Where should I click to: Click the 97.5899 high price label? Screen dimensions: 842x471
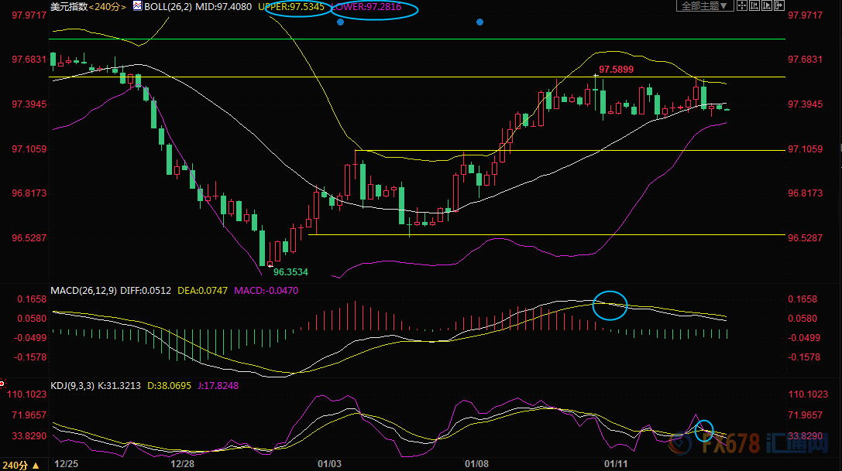(x=616, y=70)
